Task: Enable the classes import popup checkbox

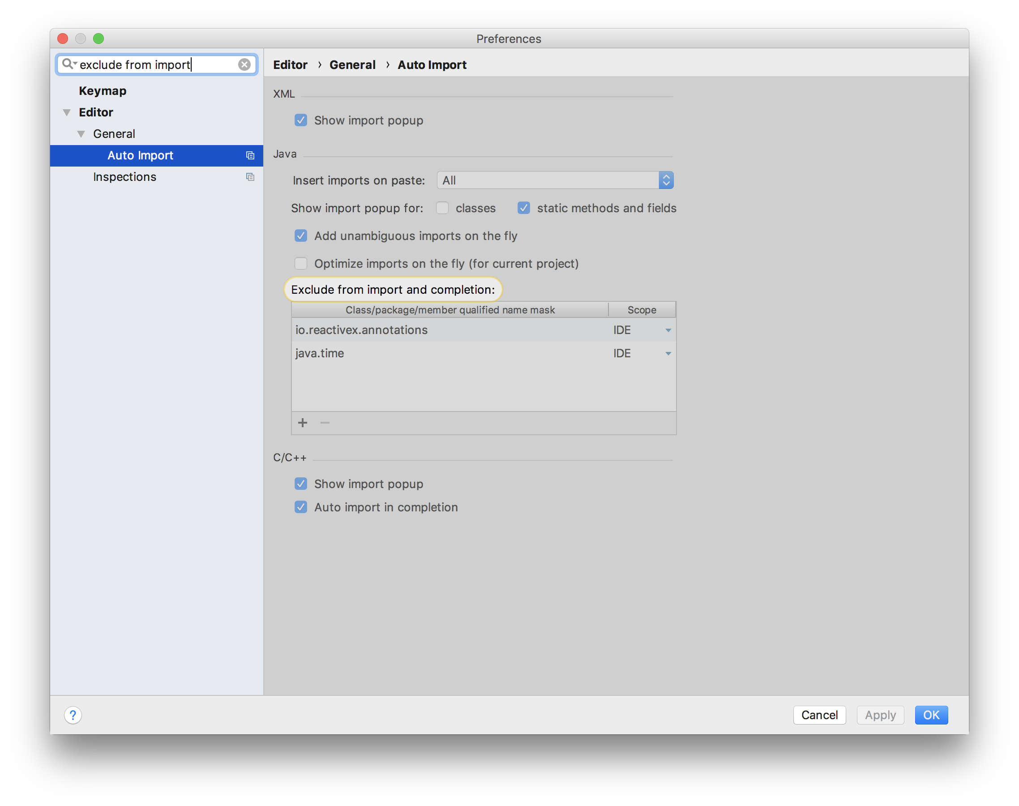Action: click(x=442, y=208)
